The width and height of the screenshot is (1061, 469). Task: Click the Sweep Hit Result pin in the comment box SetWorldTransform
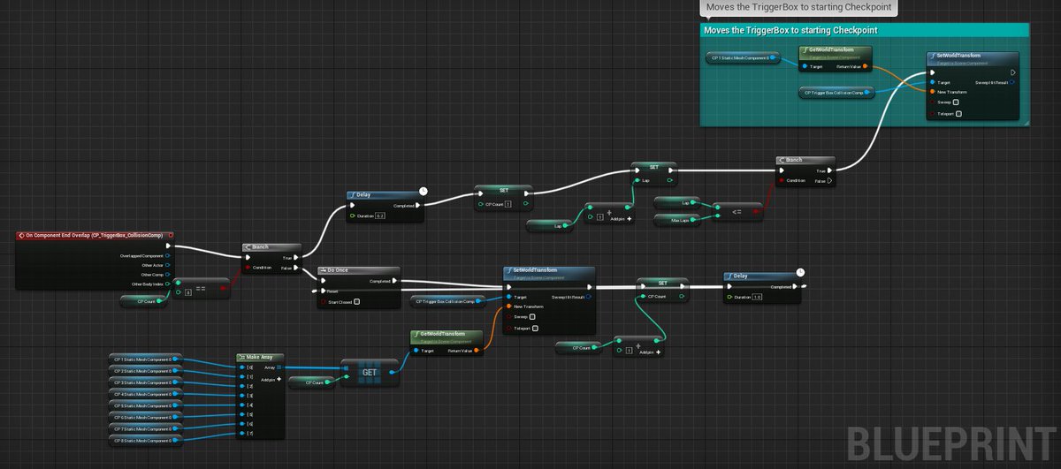tap(1011, 82)
